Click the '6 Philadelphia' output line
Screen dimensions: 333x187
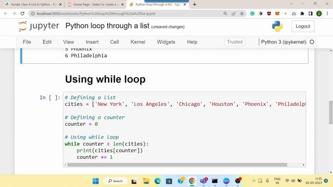pos(86,56)
